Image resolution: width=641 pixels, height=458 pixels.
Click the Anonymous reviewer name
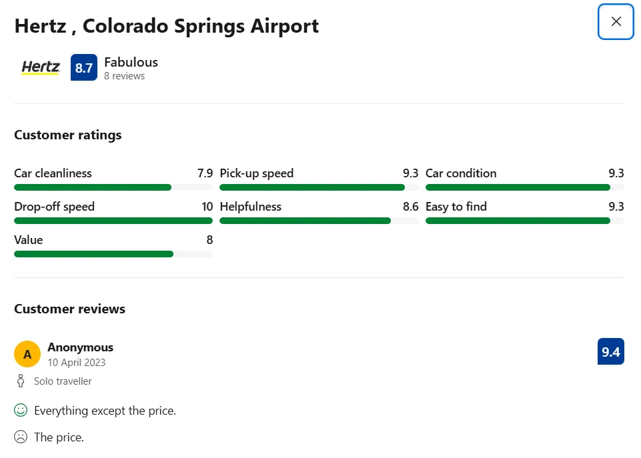(x=80, y=347)
